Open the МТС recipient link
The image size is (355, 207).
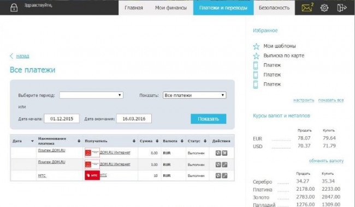(103, 175)
